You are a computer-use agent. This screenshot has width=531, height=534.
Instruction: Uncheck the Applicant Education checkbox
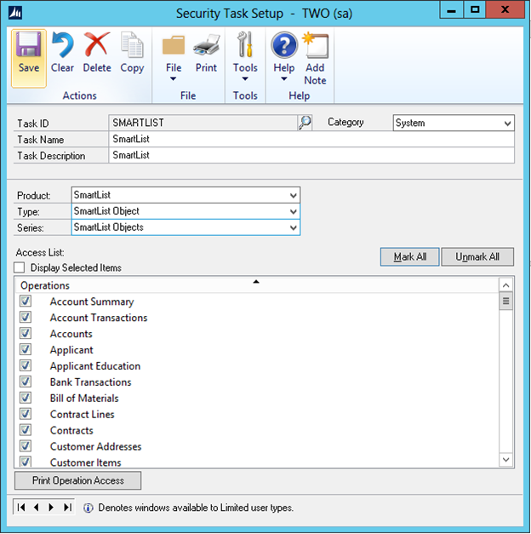coord(26,365)
